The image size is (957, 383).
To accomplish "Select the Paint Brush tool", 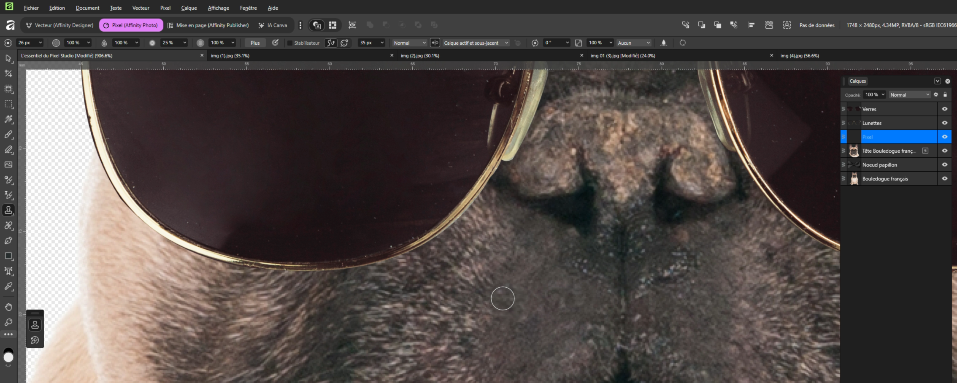I will tap(8, 135).
